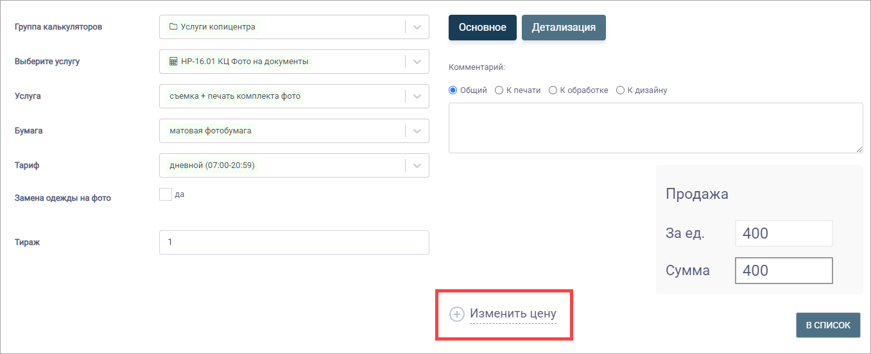Open the Бумага dropdown chevron

(x=417, y=131)
